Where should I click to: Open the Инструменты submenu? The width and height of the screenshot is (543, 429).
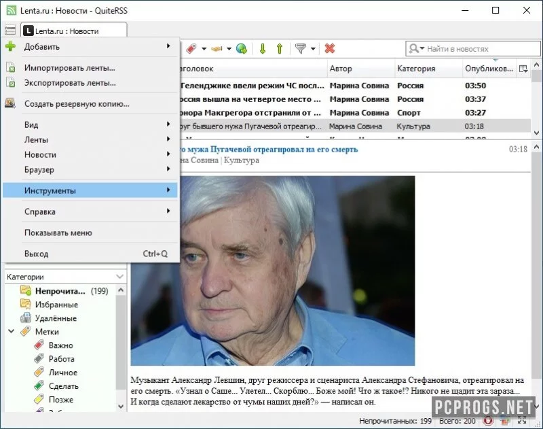pos(90,190)
